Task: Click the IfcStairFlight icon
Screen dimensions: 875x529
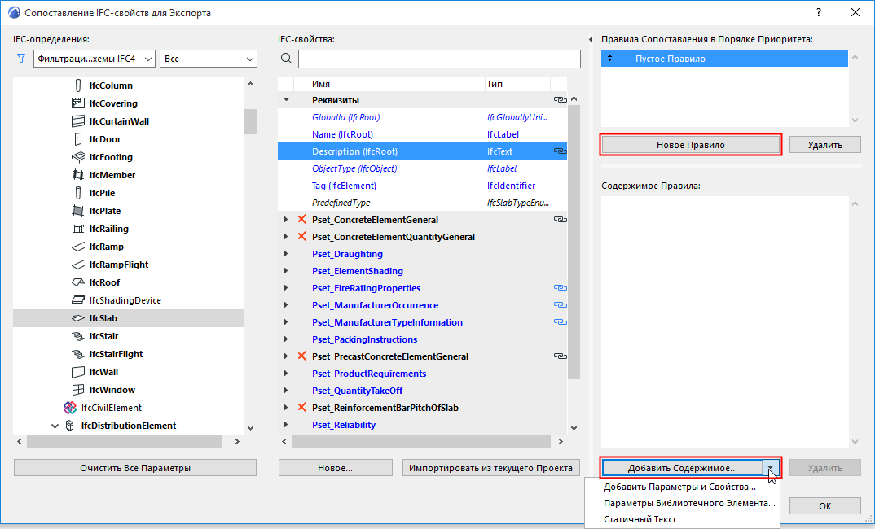Action: click(78, 354)
